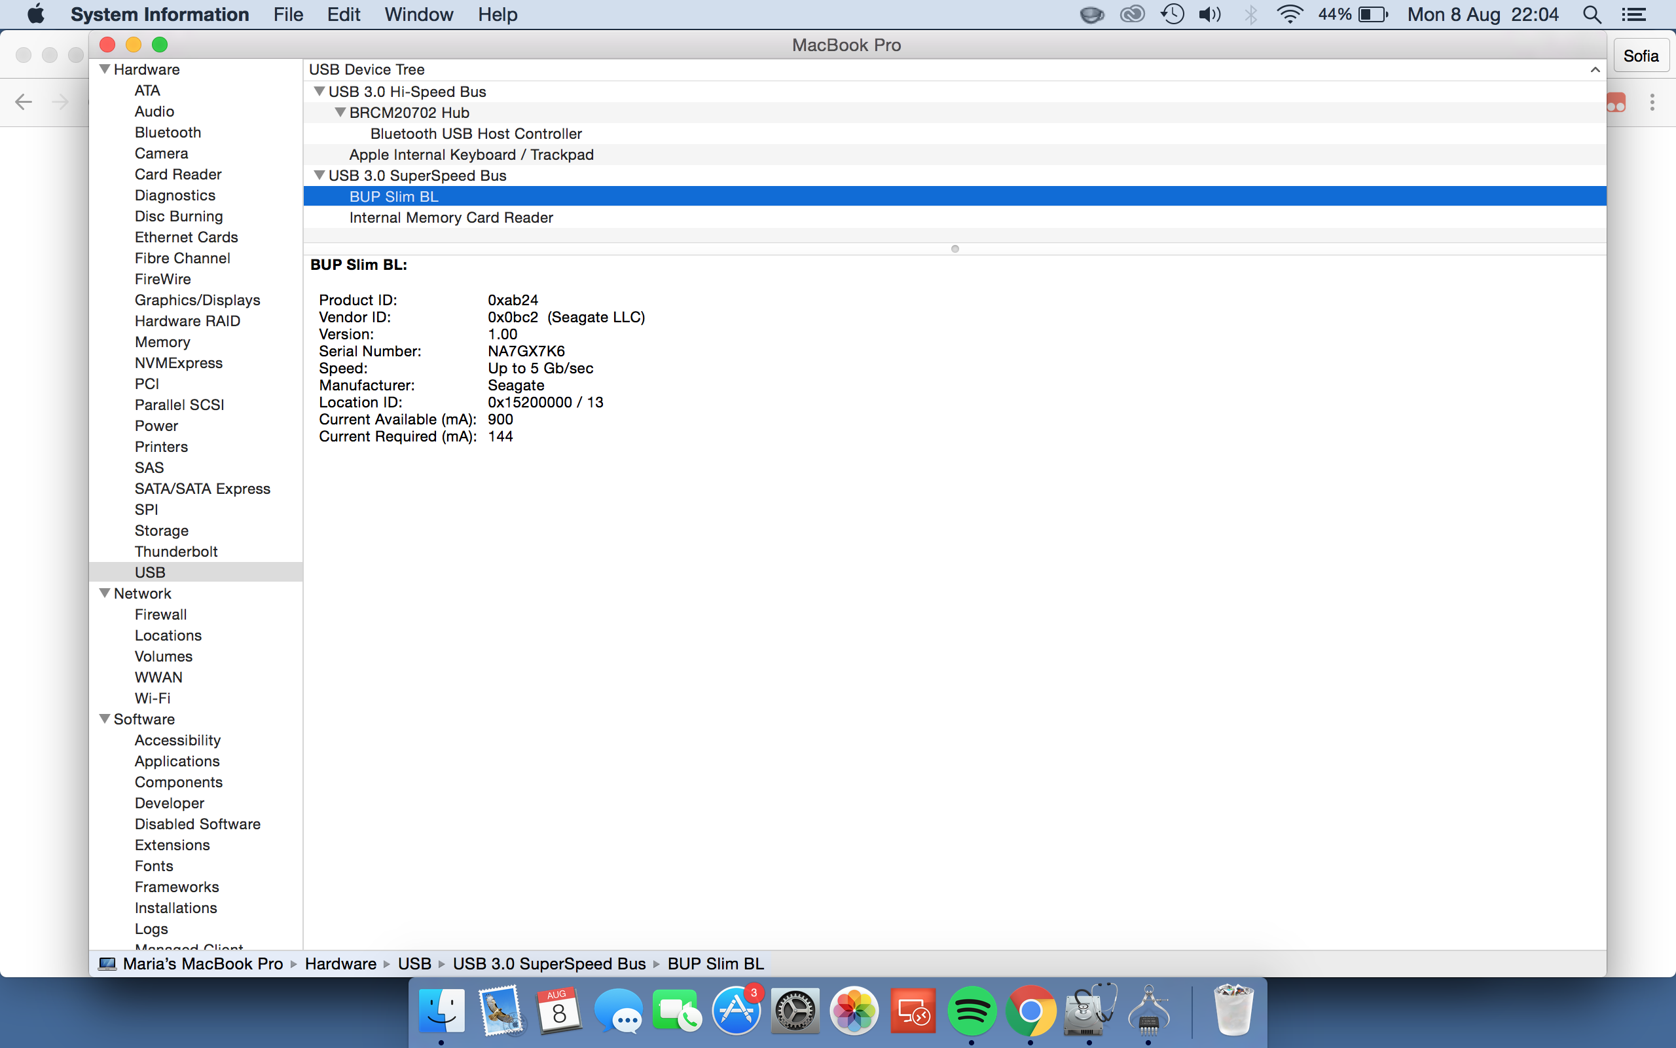Open the Photos app in the dock
Screen dimensions: 1676x1048
point(854,1011)
